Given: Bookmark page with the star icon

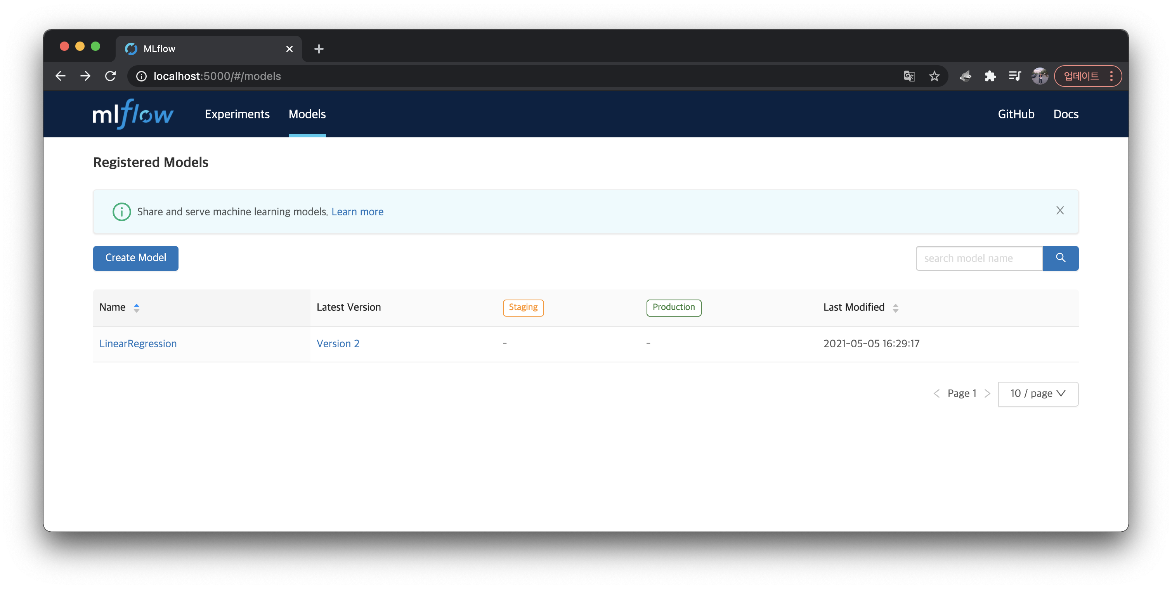Looking at the screenshot, I should tap(934, 76).
